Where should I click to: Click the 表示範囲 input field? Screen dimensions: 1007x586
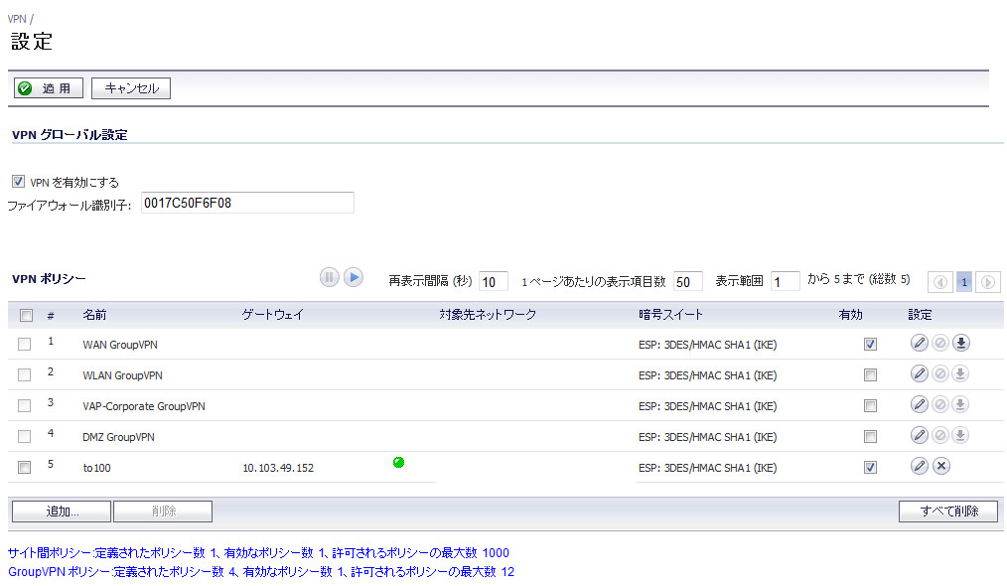point(786,281)
